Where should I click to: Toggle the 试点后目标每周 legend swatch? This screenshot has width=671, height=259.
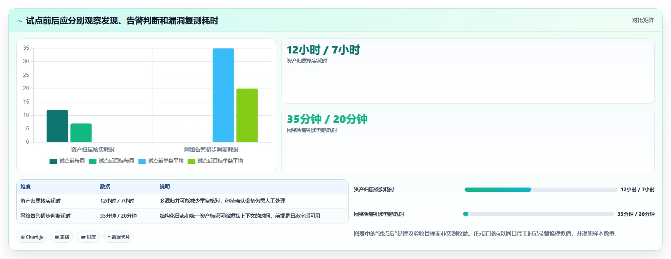[93, 161]
